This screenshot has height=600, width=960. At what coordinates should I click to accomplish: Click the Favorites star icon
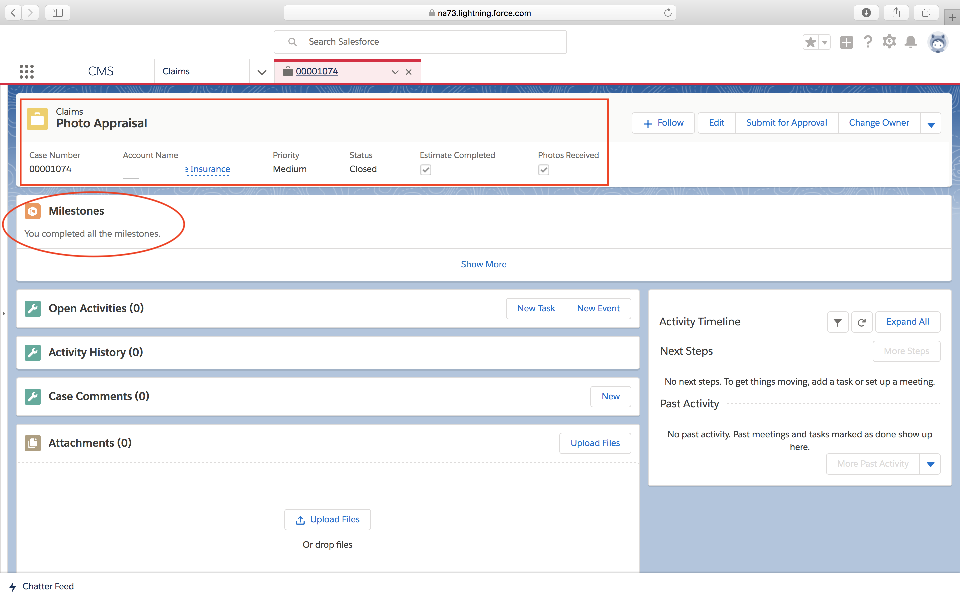click(x=810, y=42)
